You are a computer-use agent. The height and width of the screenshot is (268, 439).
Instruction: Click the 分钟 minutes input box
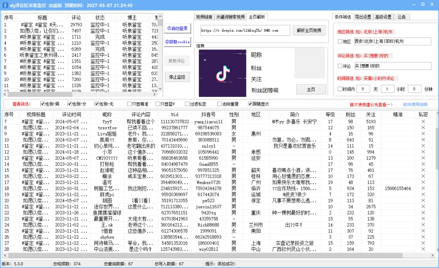tap(415, 89)
